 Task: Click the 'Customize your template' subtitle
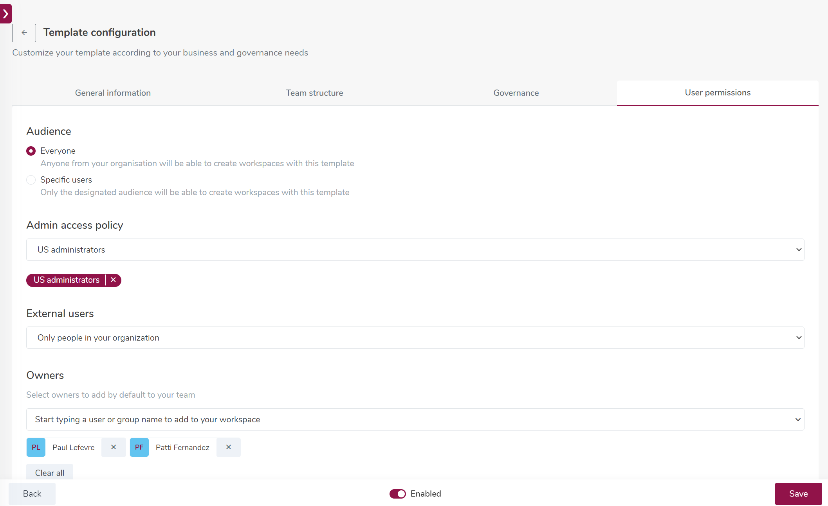(x=160, y=53)
